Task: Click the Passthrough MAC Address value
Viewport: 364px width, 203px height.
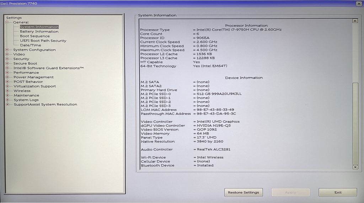Action: pyautogui.click(x=216, y=114)
